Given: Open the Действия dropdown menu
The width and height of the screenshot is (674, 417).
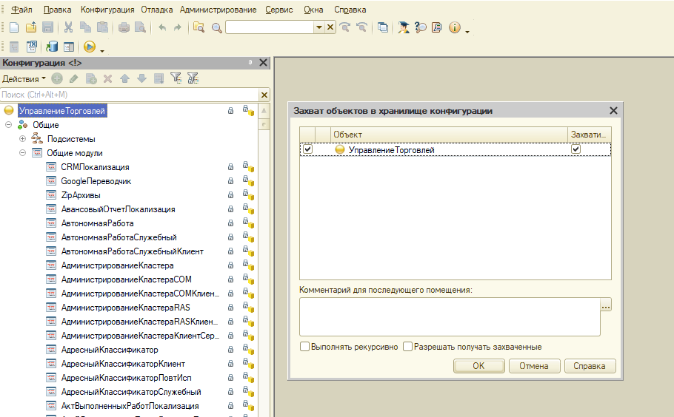Looking at the screenshot, I should coord(24,78).
